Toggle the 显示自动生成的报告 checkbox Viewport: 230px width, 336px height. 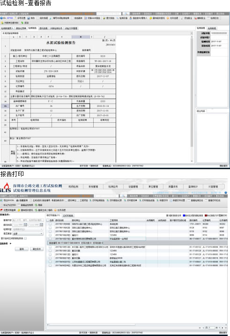tap(25, 238)
